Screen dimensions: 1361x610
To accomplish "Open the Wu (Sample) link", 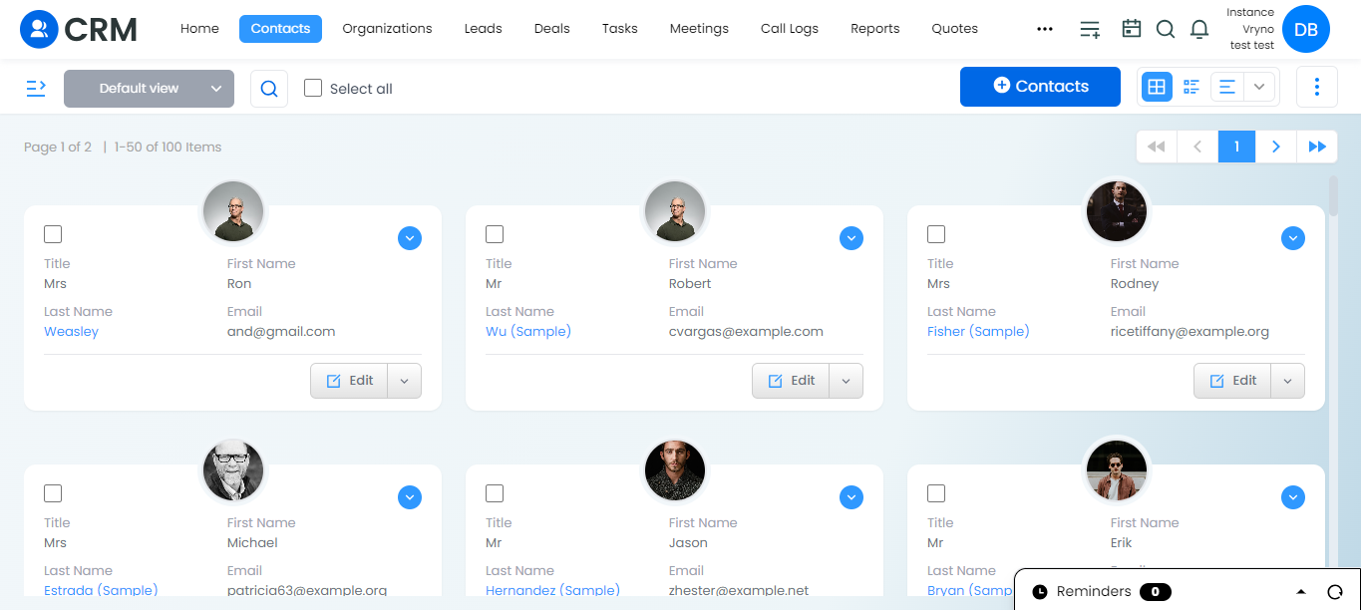I will point(528,332).
